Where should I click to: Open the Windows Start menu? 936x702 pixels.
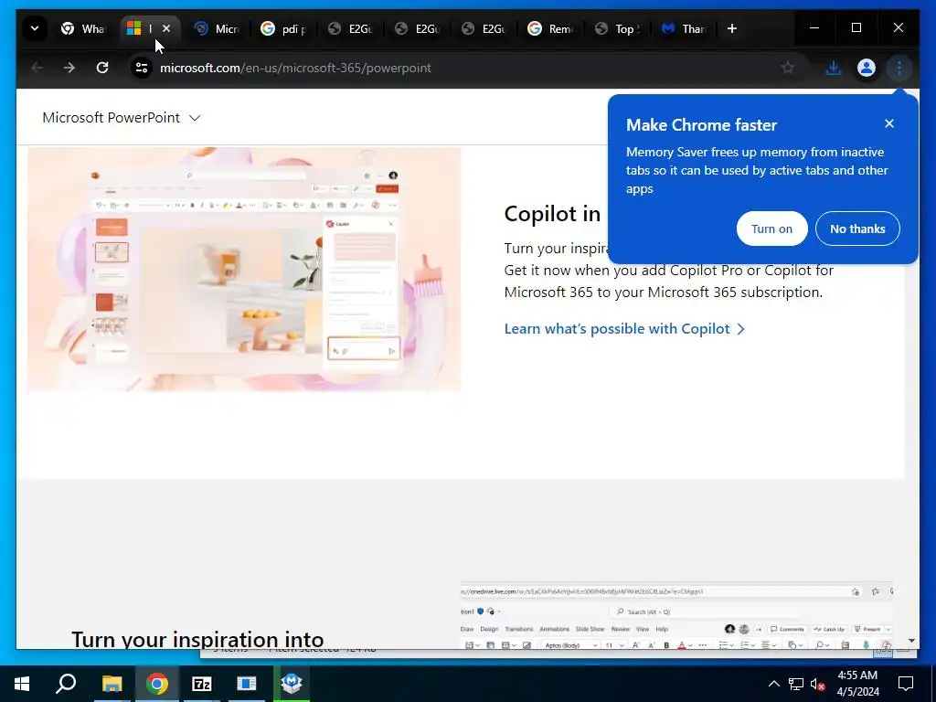(22, 684)
